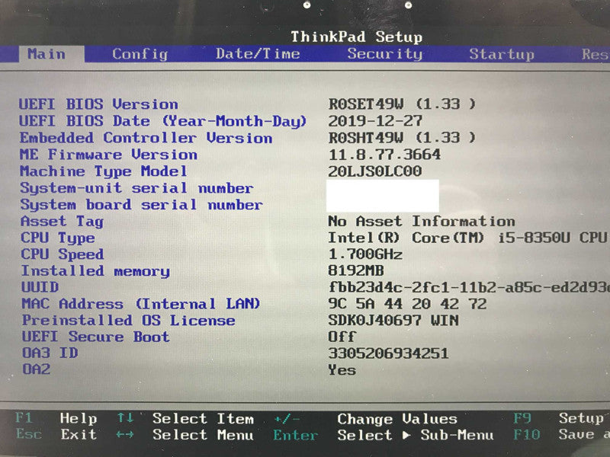Click the F1 Help key hint
This screenshot has width=610, height=457.
(x=56, y=419)
